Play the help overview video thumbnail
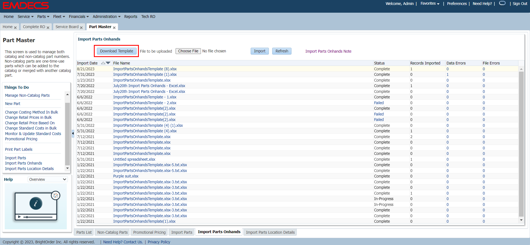The height and width of the screenshot is (245, 530). 36,206
